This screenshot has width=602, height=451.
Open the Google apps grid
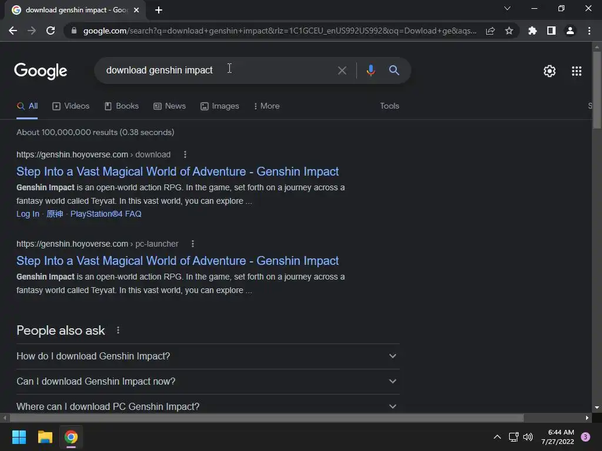[577, 71]
